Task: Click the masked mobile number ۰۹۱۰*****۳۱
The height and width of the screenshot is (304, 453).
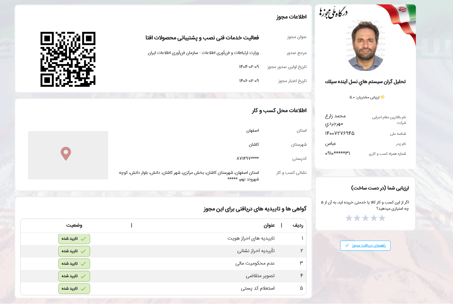Action: 337,153
